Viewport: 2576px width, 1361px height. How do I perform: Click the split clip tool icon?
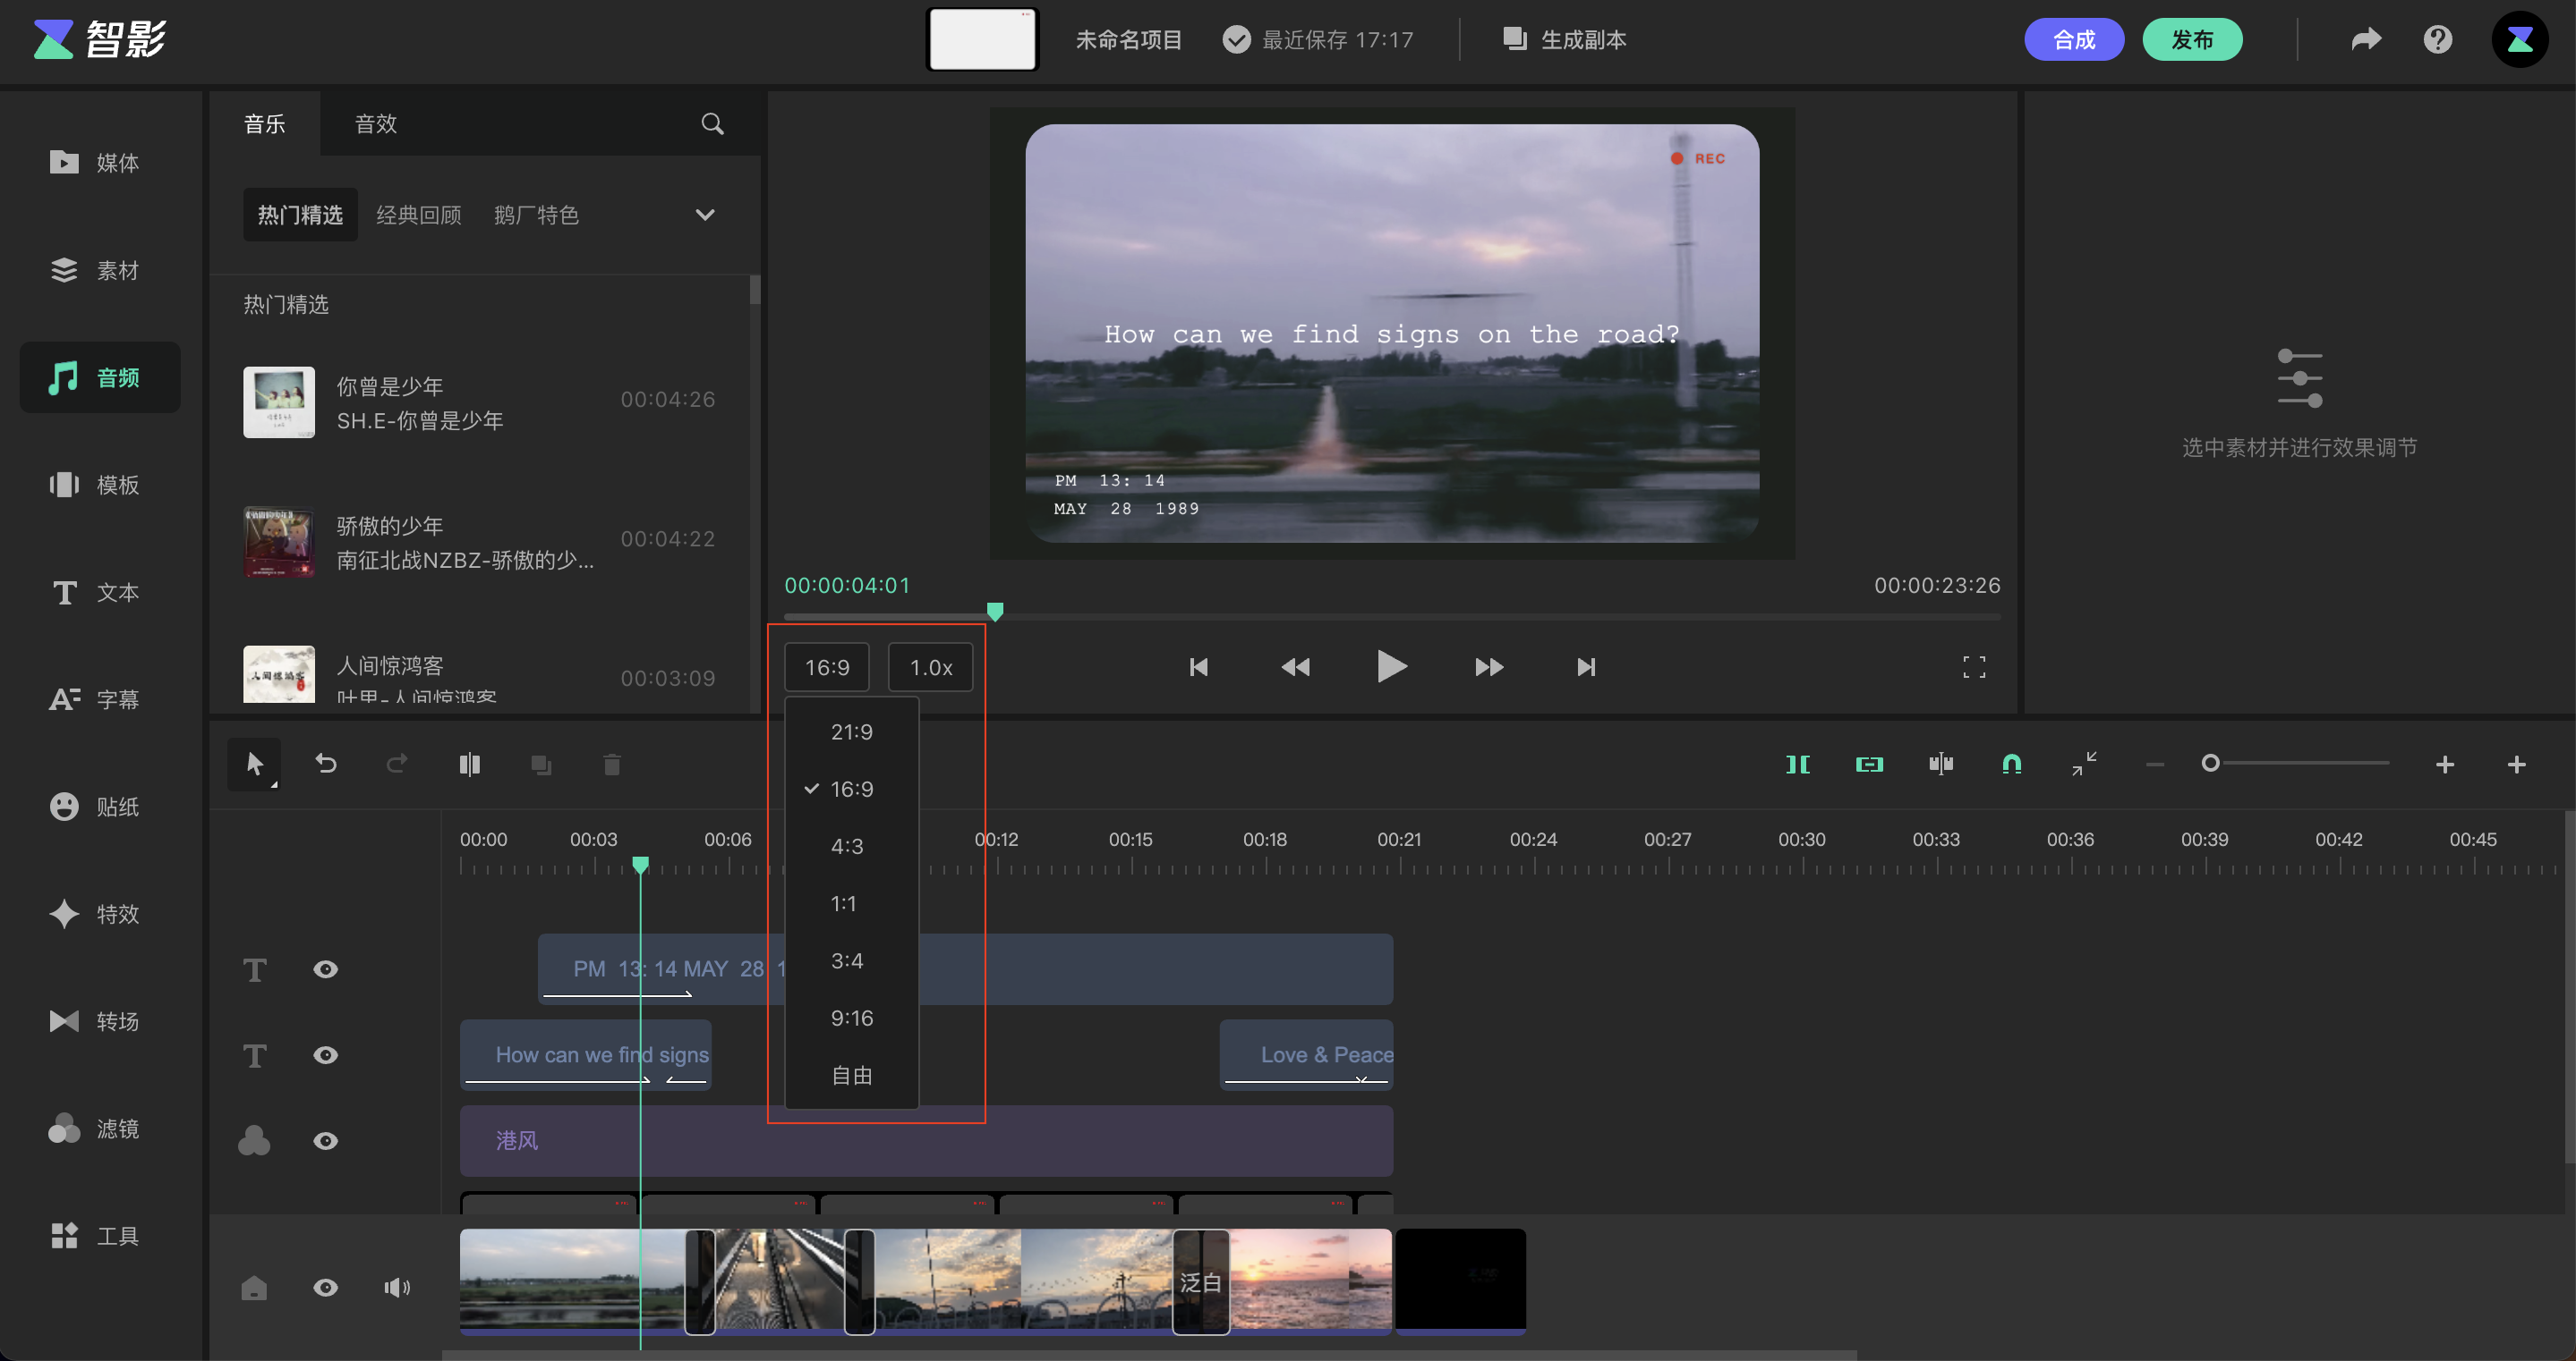click(x=469, y=765)
